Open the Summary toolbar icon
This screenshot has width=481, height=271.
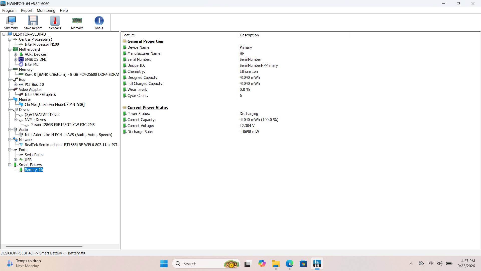(x=11, y=23)
